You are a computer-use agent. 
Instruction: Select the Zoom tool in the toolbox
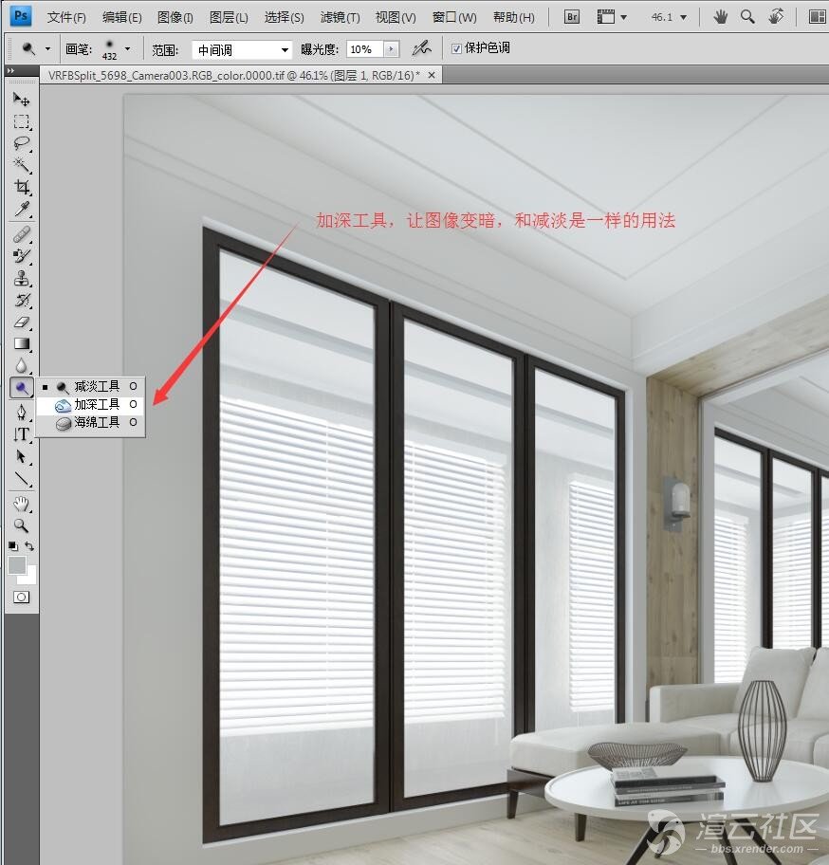point(22,525)
